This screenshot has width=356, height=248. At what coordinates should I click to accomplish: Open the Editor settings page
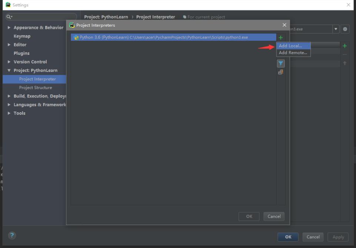[x=20, y=45]
